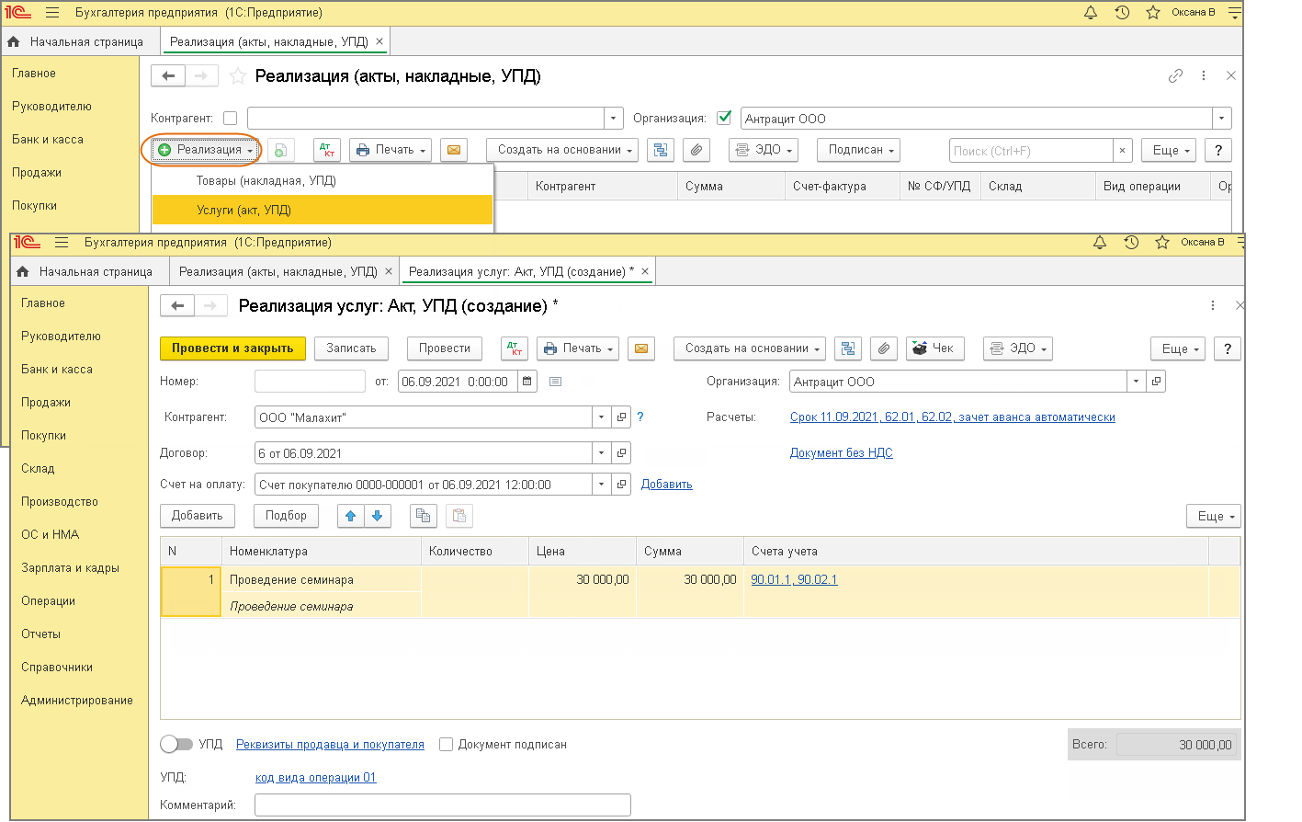Select Товары (накладная, УПД) menu item
Viewport: 1302px width, 822px height.
pos(323,181)
